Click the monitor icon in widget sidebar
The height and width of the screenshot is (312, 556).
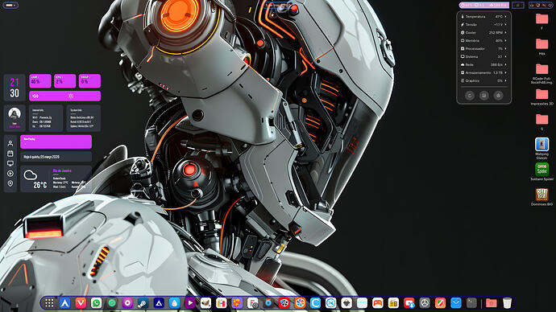(10, 163)
